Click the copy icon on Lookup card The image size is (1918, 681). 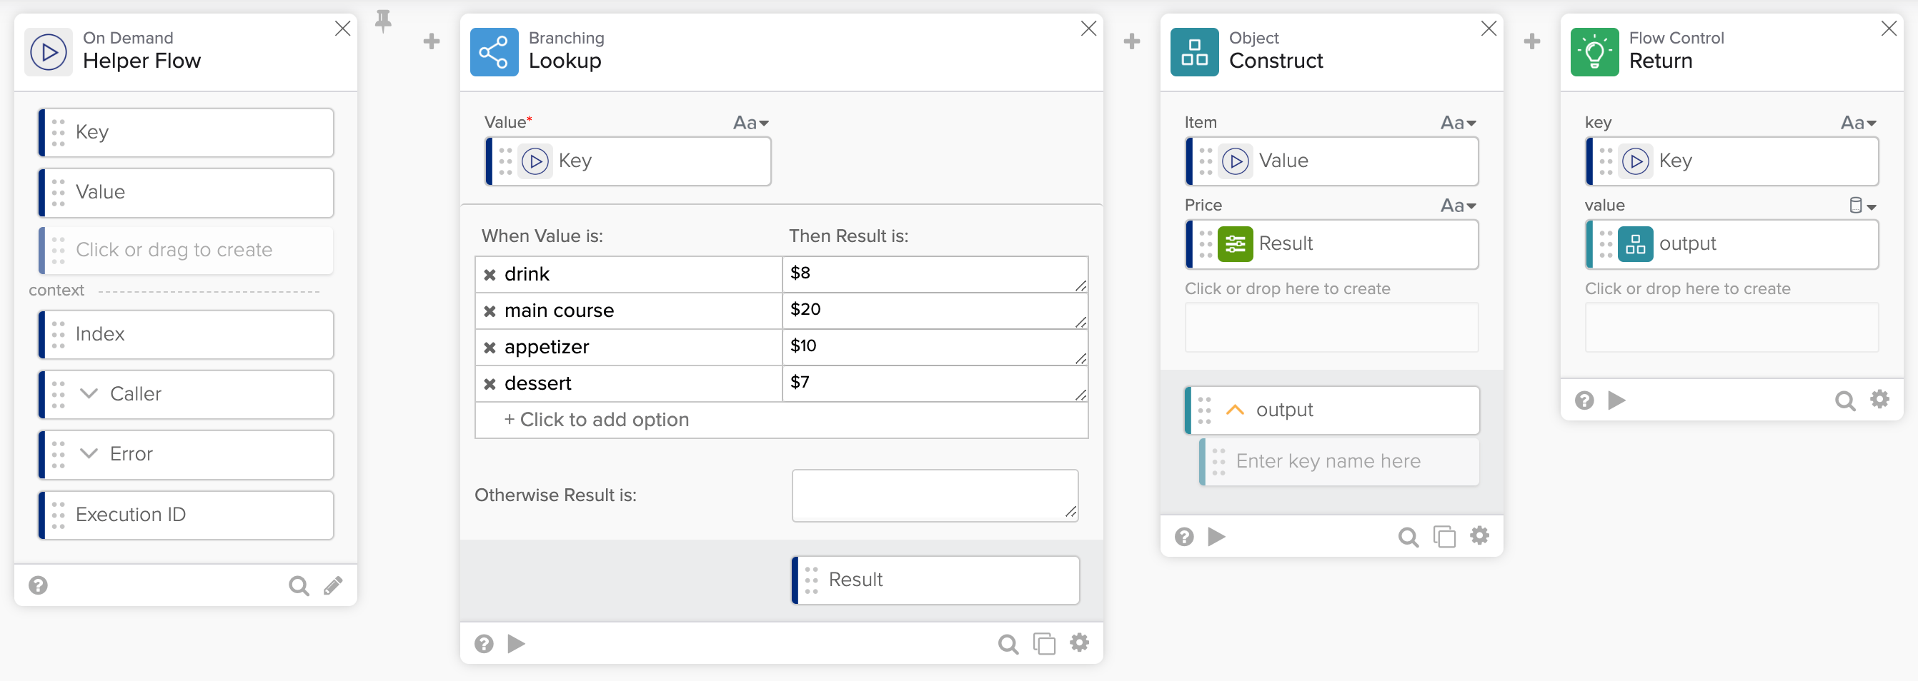[1044, 643]
